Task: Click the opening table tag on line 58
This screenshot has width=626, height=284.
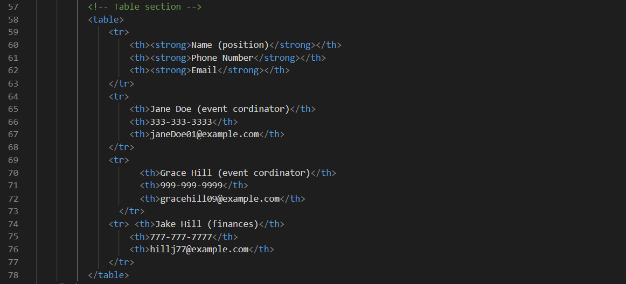Action: click(x=106, y=19)
